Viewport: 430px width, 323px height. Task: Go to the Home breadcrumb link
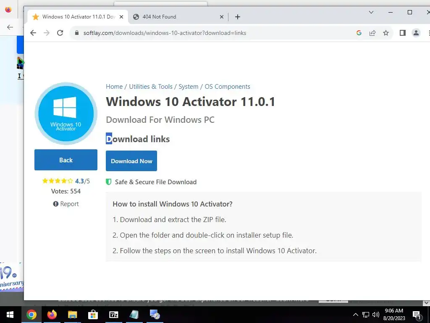(114, 87)
